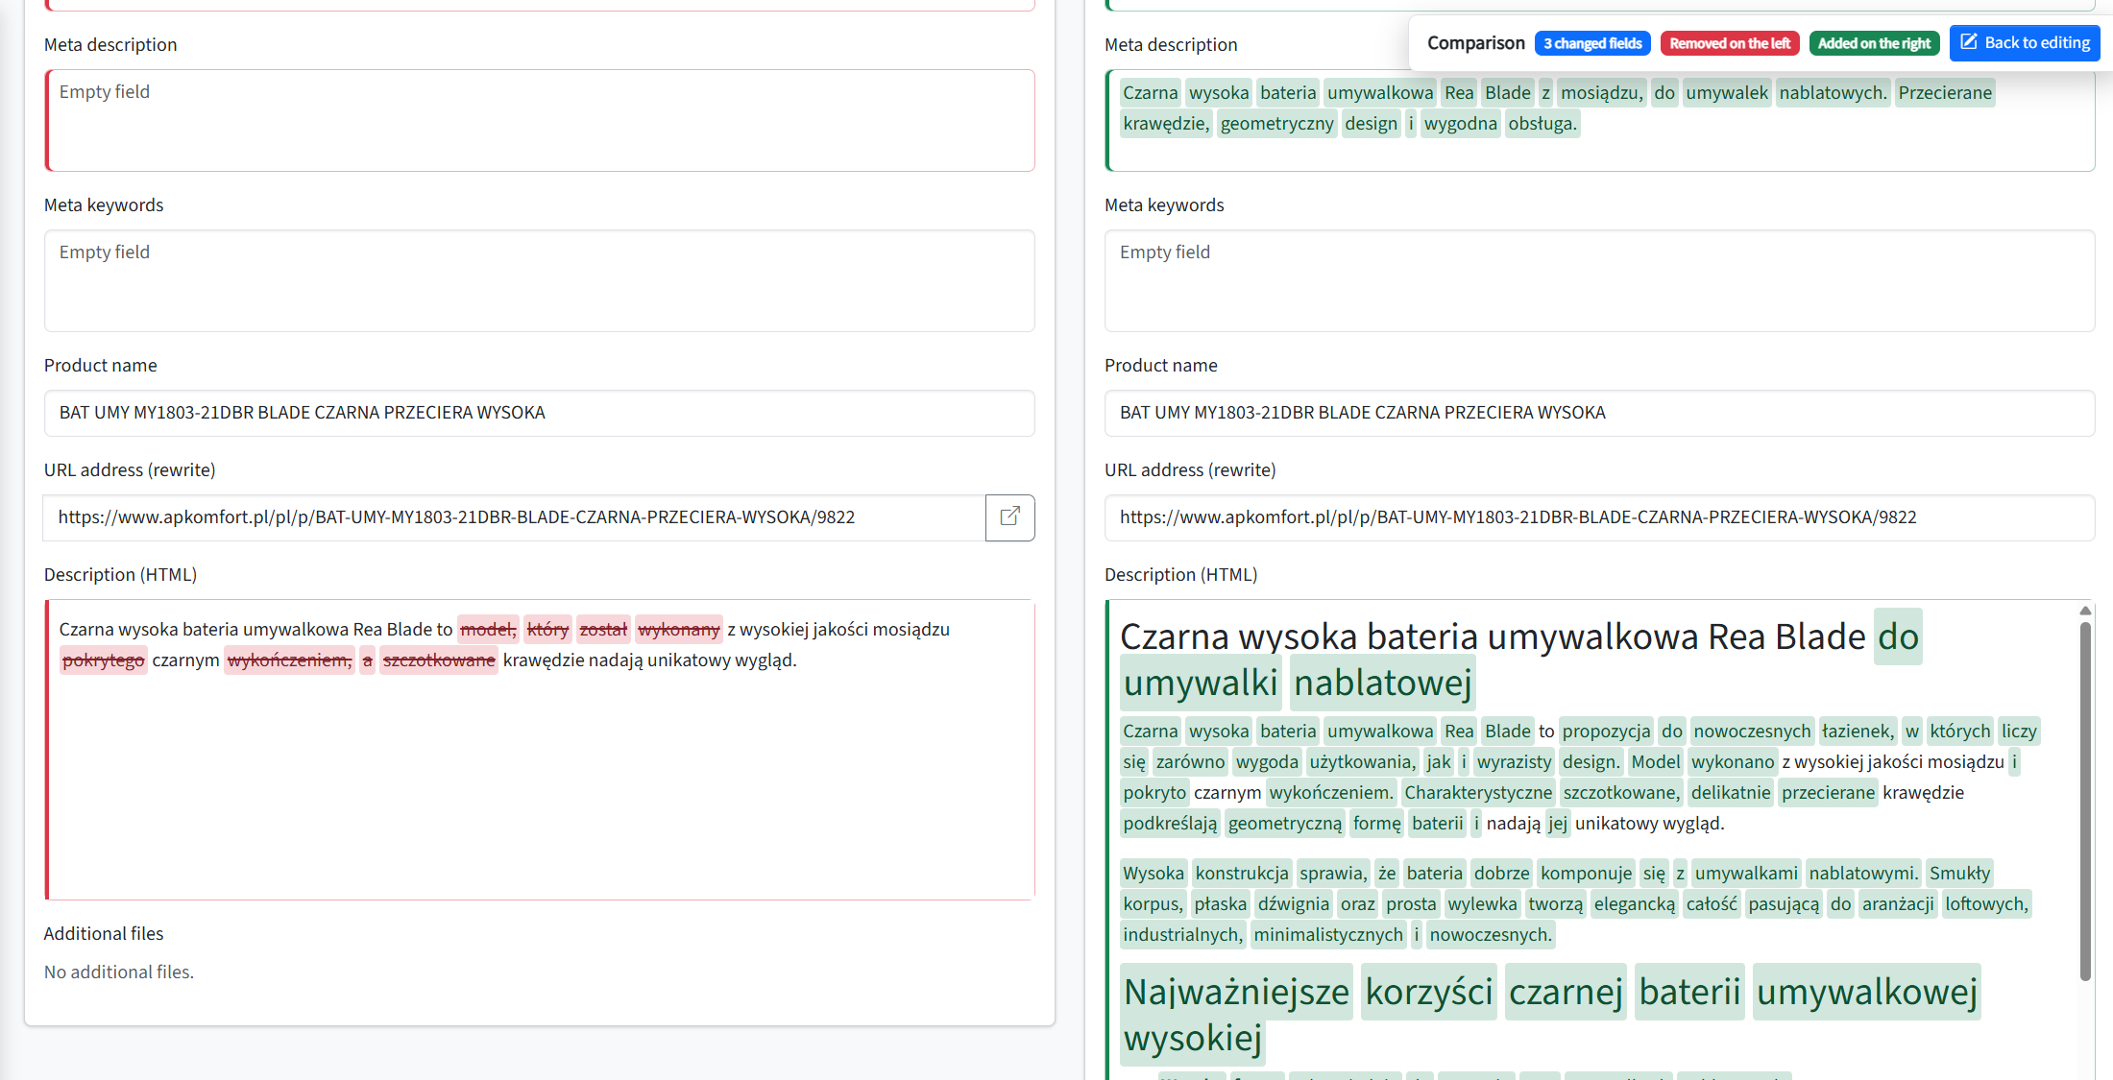Click highlighted word 'loftowych,' in right description
This screenshot has height=1080, width=2113.
(x=1986, y=904)
